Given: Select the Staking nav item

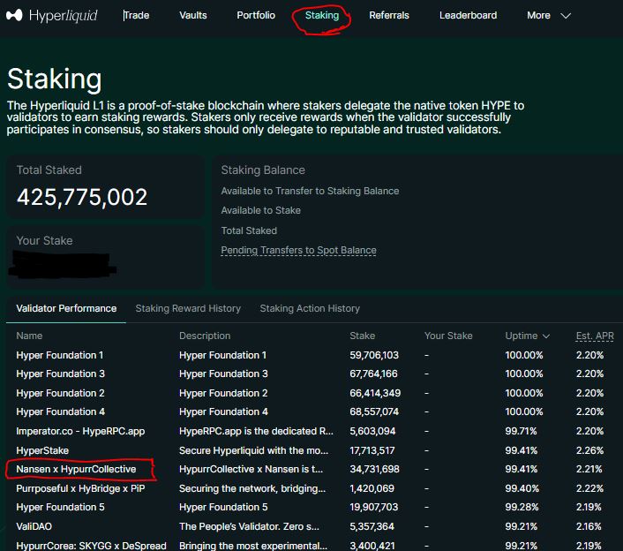Looking at the screenshot, I should tap(322, 16).
